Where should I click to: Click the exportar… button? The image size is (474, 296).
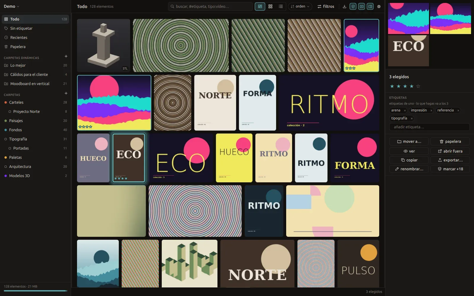tap(450, 160)
